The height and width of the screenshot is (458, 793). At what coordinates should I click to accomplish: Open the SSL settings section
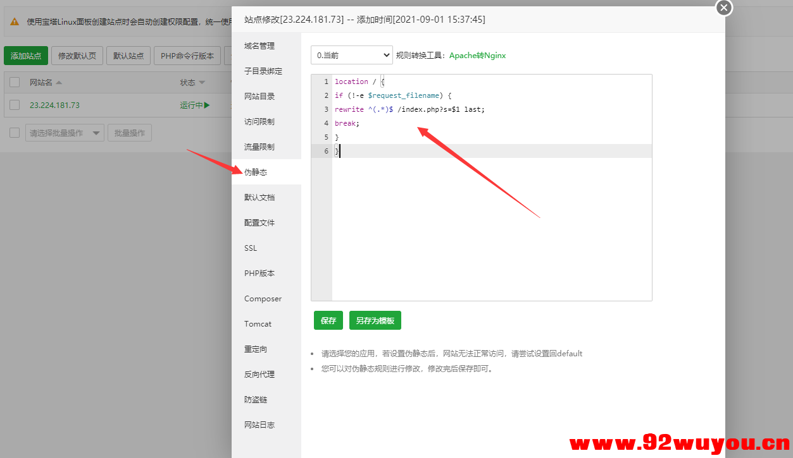[249, 248]
